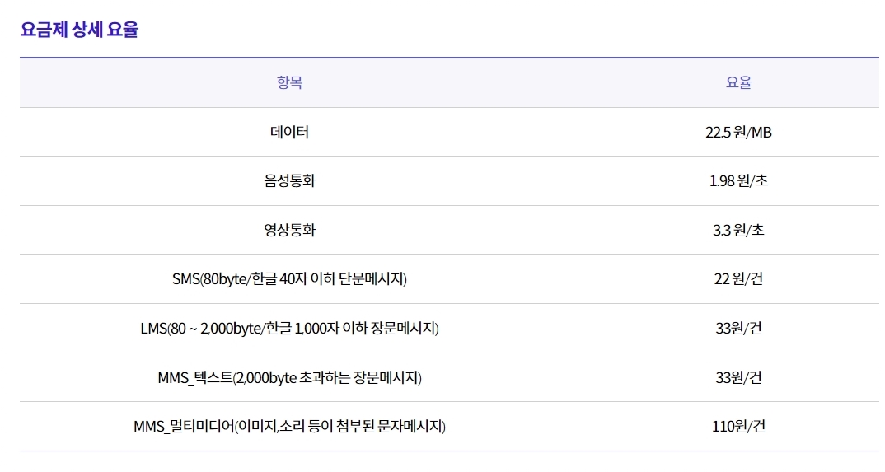Click the '요금제 상세 요율' heading
885x472 pixels.
point(79,30)
